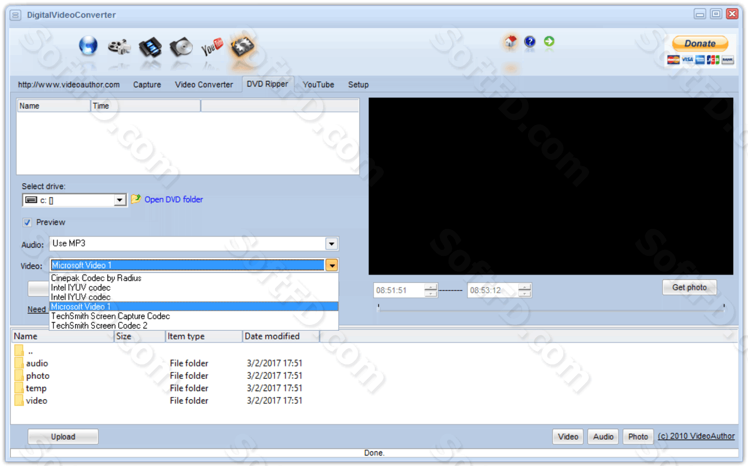The width and height of the screenshot is (748, 466).
Task: Click the green arrow icon
Action: pyautogui.click(x=549, y=42)
